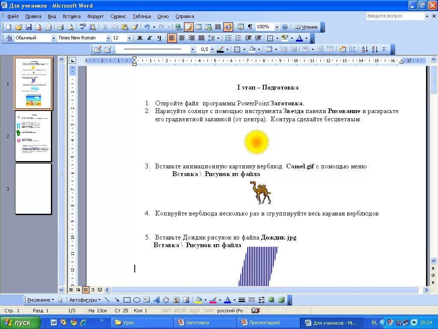The height and width of the screenshot is (329, 438).
Task: Select the Line drawing tool
Action: [x=107, y=300]
